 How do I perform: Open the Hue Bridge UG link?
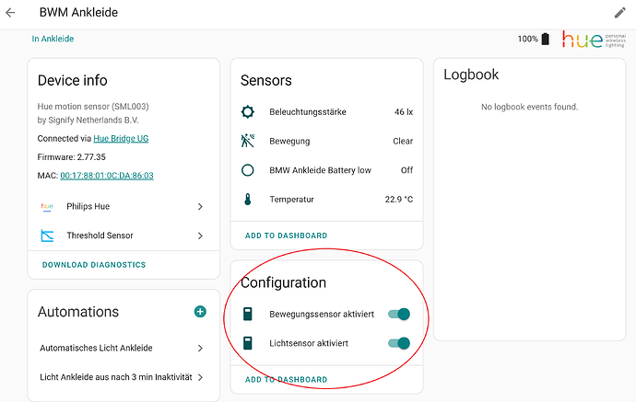tap(121, 139)
